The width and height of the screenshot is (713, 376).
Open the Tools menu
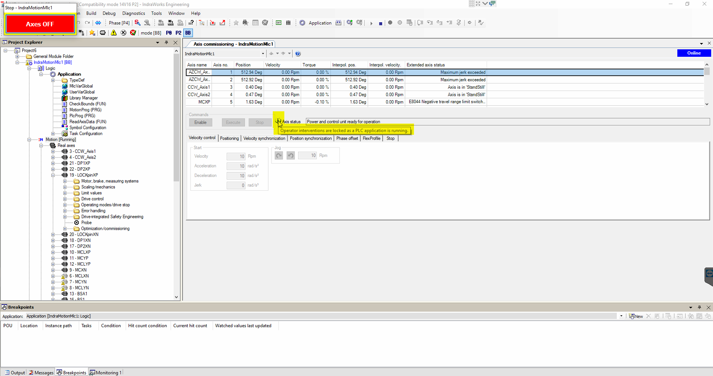pos(156,13)
